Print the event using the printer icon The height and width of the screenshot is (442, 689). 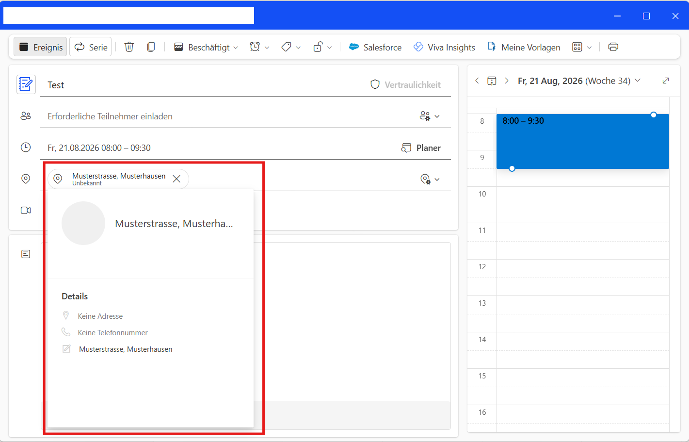[613, 47]
